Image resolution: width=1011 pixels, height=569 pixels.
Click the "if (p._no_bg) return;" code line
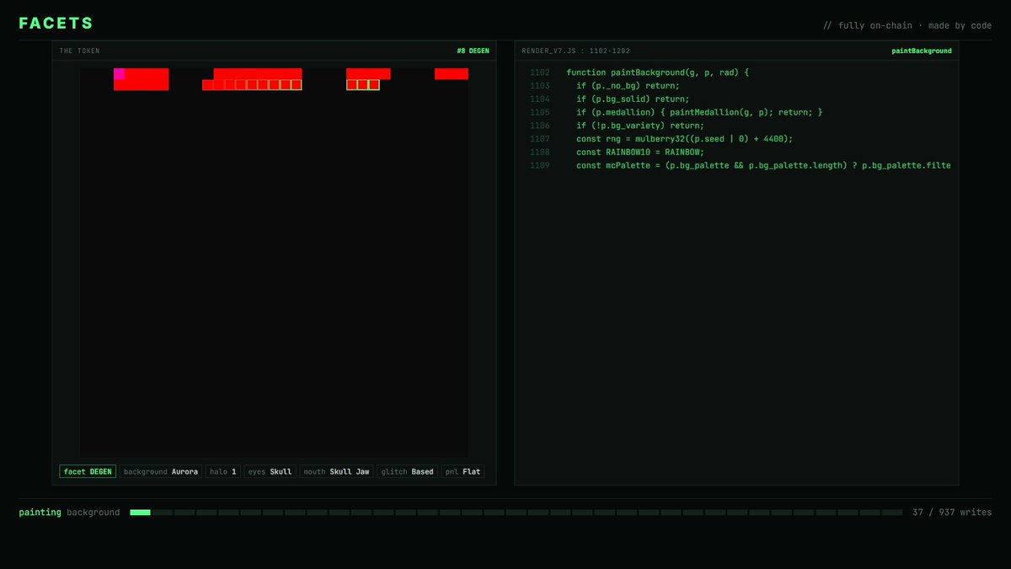(628, 86)
